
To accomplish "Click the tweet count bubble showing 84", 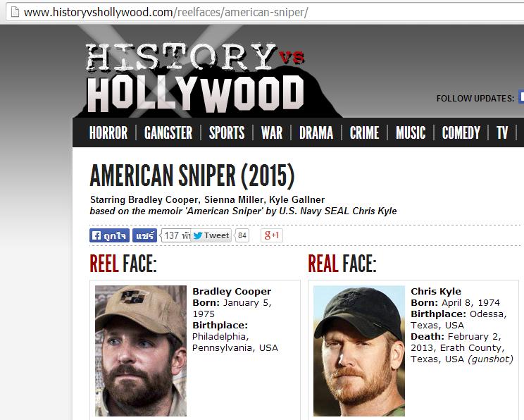I will tap(242, 235).
